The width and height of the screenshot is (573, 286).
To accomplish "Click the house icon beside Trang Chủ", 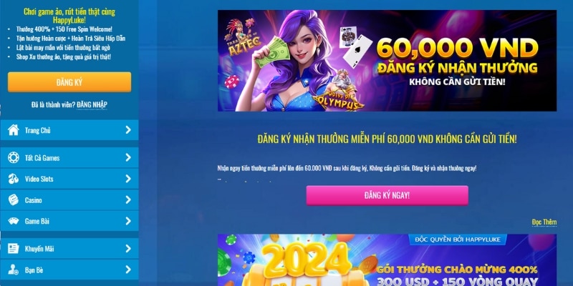I will 14,130.
